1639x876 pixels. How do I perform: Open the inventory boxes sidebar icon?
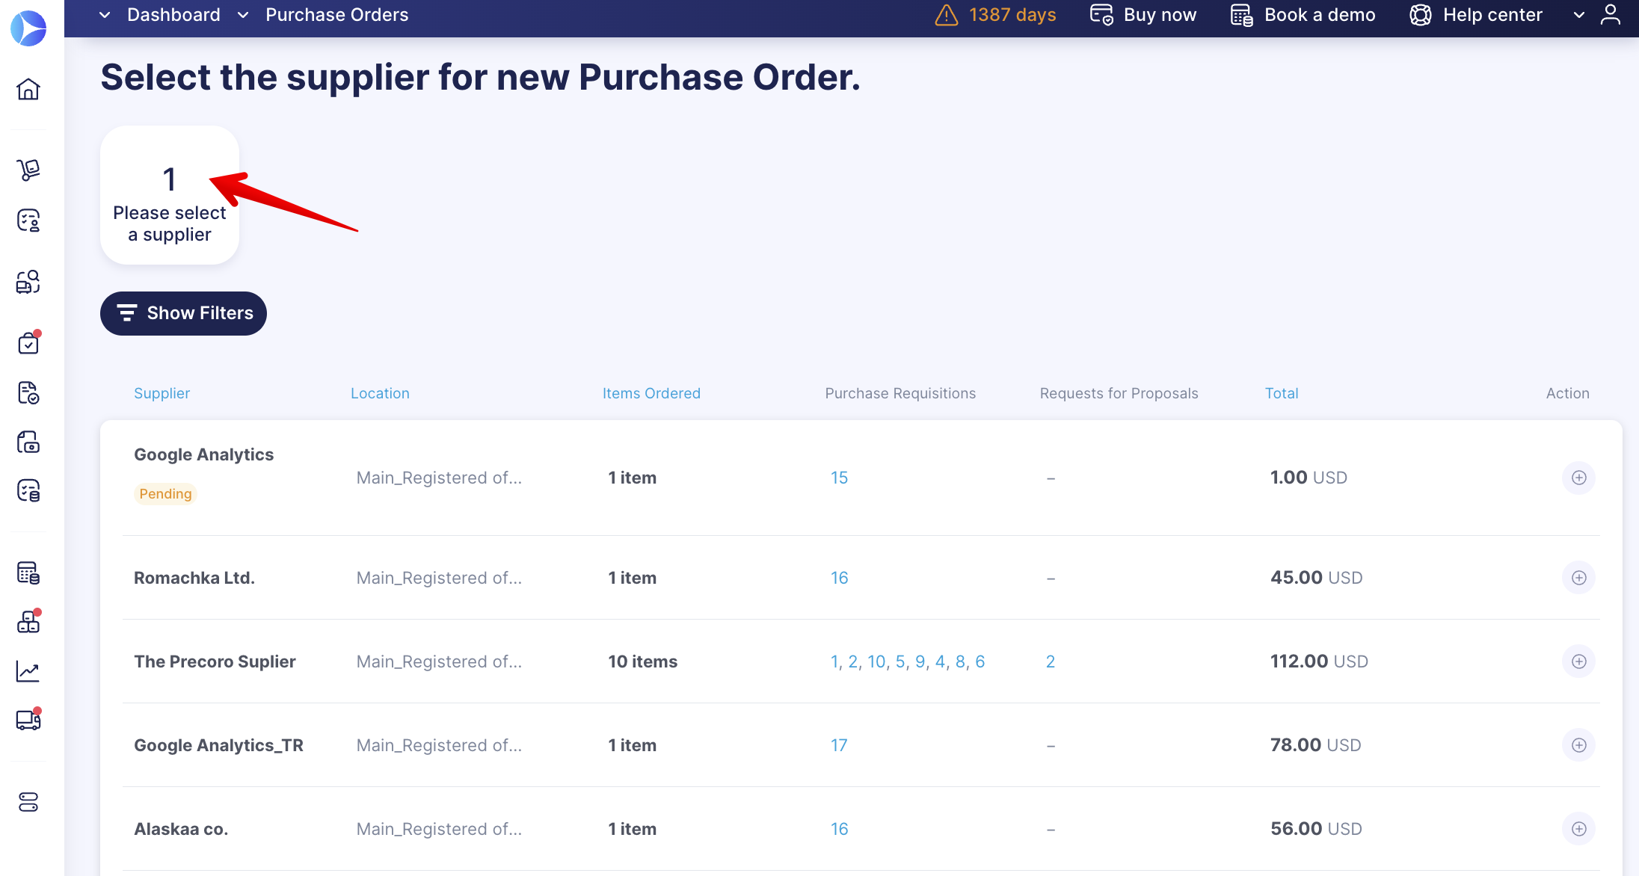point(28,621)
